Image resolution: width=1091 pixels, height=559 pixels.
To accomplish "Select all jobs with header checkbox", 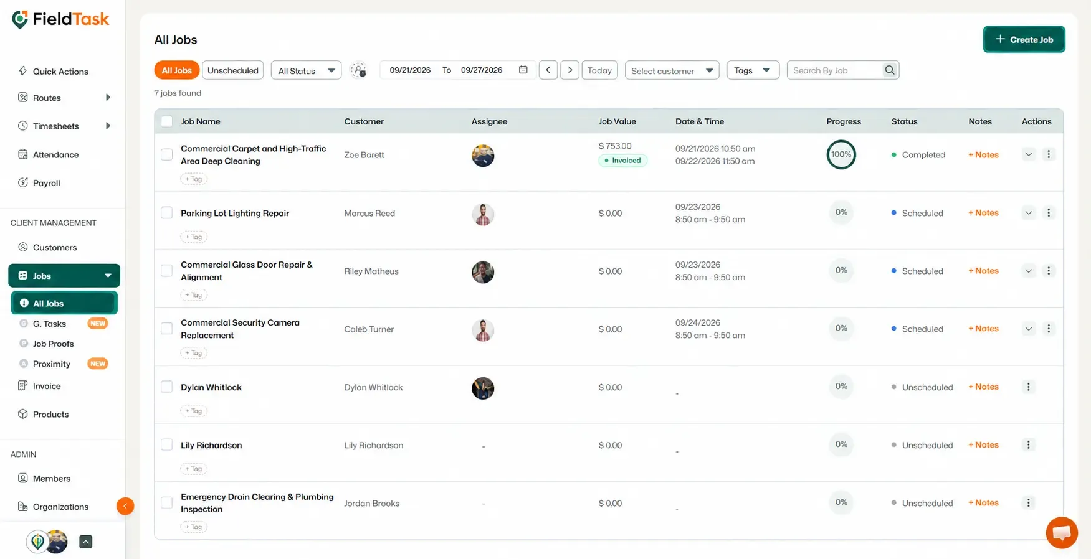I will [x=167, y=121].
